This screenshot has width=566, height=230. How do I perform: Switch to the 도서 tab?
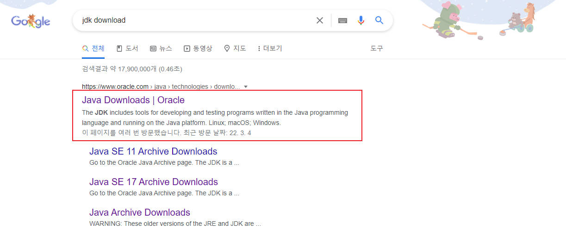[127, 48]
